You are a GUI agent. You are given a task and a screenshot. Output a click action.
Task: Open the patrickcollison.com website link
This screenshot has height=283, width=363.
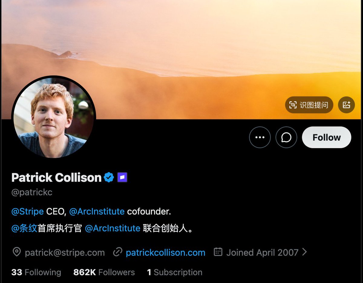165,252
